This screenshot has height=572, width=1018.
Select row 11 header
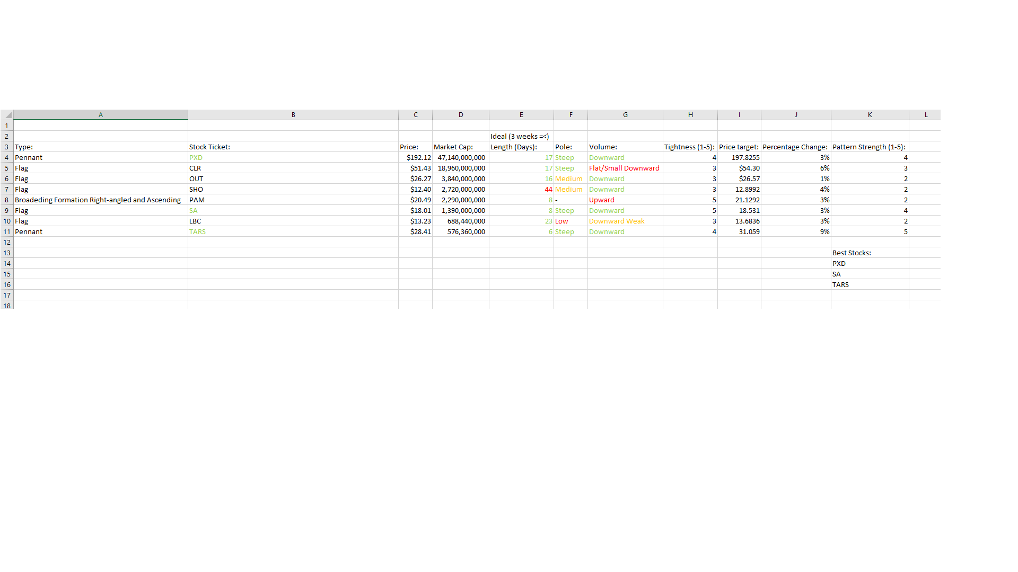(x=7, y=232)
